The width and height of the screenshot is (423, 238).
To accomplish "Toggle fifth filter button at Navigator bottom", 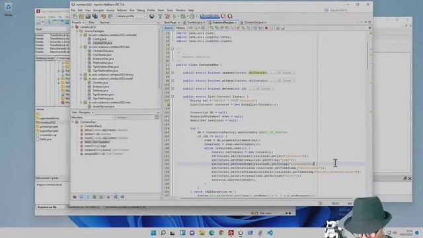I will coord(101,197).
